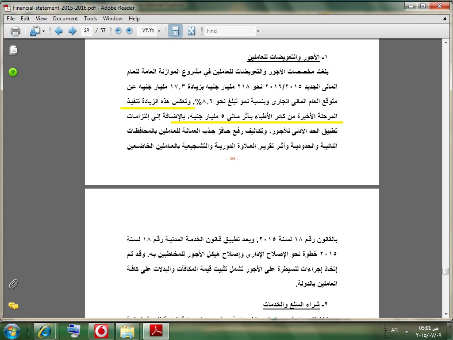
Task: Open the Comments panel icon
Action: (13, 305)
